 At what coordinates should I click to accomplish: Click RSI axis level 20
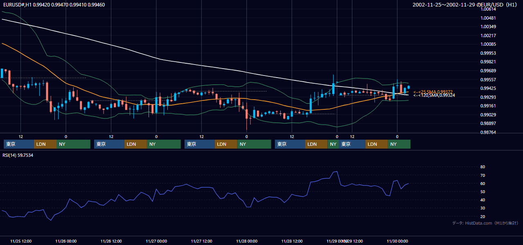coord(483,216)
